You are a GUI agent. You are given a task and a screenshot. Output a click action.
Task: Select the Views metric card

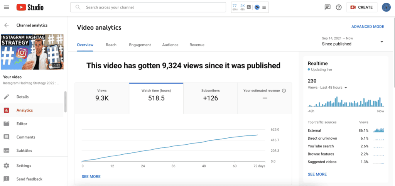pos(102,98)
